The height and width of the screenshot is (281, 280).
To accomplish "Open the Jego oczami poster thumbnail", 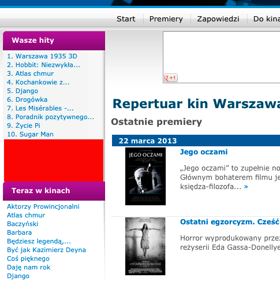I will 145,176.
